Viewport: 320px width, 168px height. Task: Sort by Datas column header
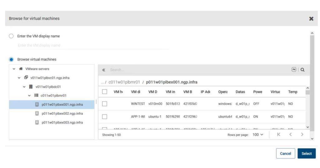(x=240, y=92)
